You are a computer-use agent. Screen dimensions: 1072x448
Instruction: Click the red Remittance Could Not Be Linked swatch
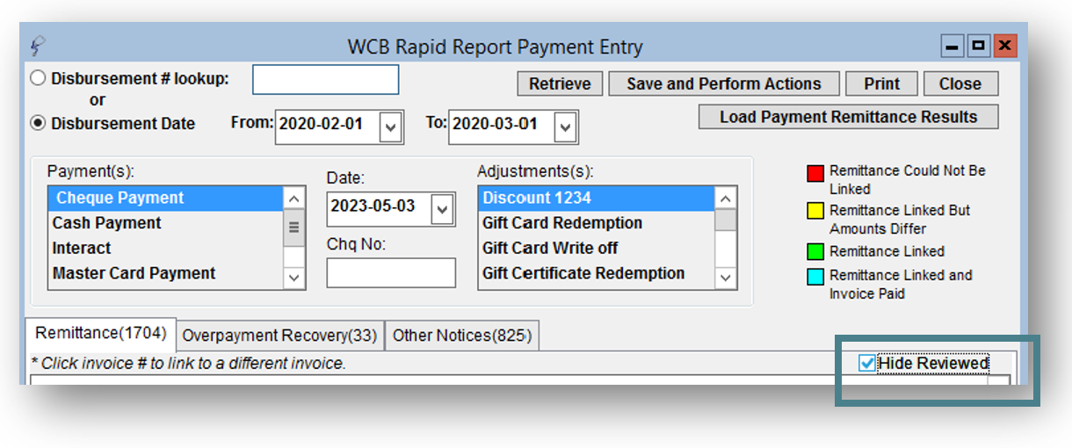click(815, 174)
